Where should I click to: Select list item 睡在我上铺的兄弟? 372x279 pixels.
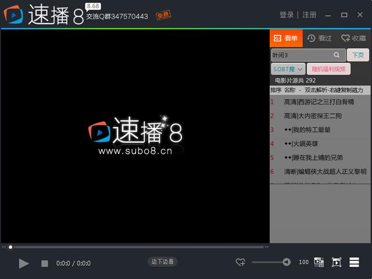[x=320, y=158]
